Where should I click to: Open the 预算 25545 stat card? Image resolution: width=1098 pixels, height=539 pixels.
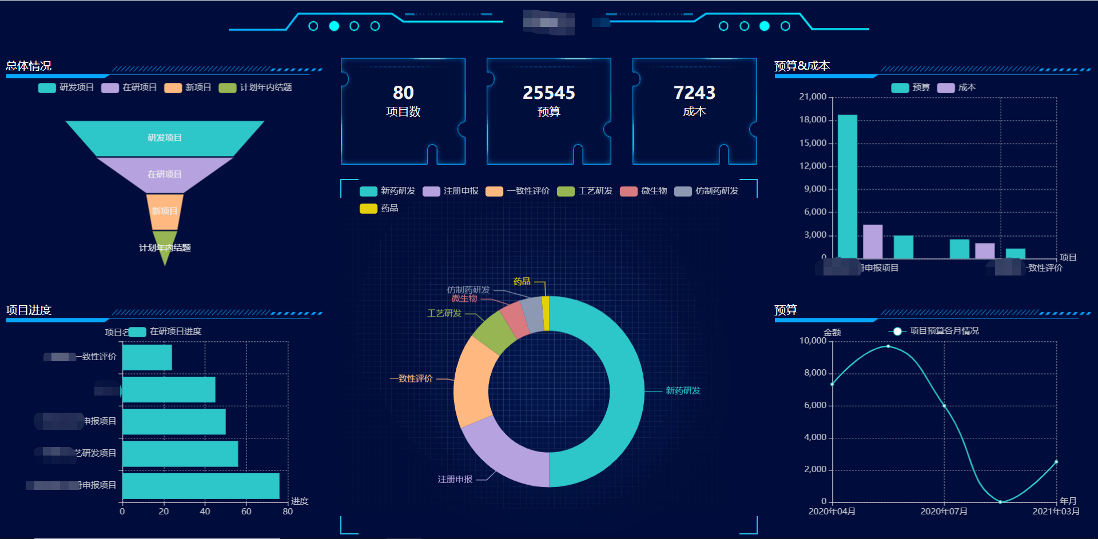click(549, 111)
